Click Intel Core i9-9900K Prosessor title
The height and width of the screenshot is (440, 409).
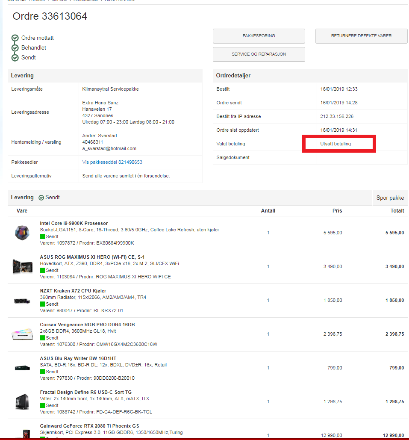pos(74,223)
